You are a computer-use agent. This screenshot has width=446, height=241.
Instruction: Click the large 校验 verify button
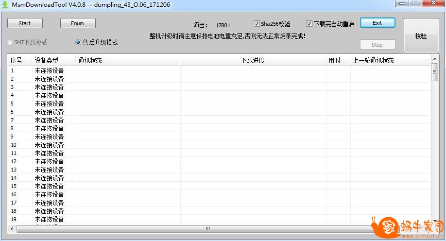421,35
